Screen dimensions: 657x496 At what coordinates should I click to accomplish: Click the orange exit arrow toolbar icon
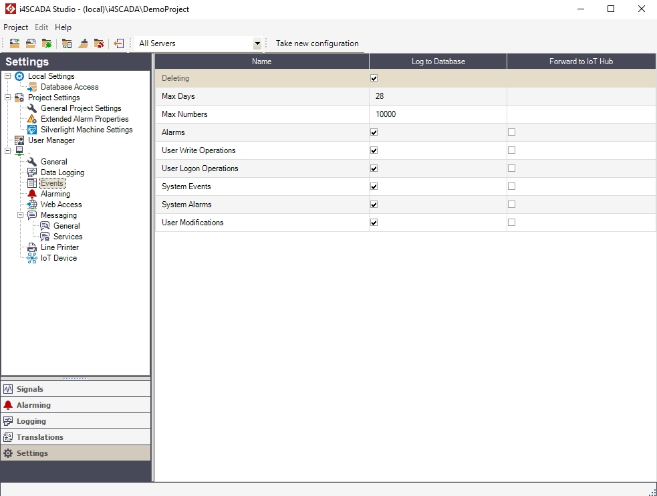118,43
